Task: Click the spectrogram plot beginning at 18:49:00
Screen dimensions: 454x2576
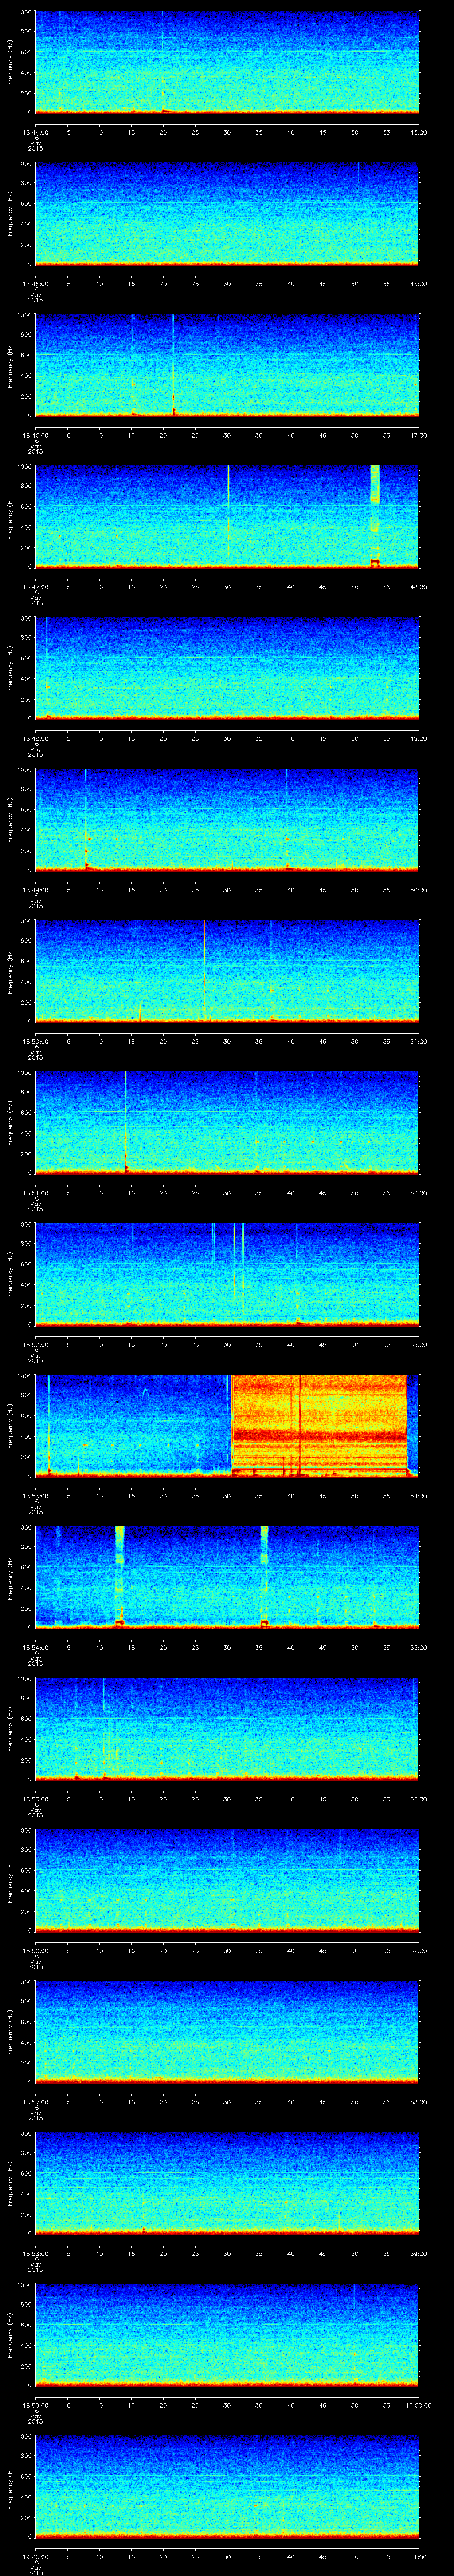Action: click(x=227, y=820)
